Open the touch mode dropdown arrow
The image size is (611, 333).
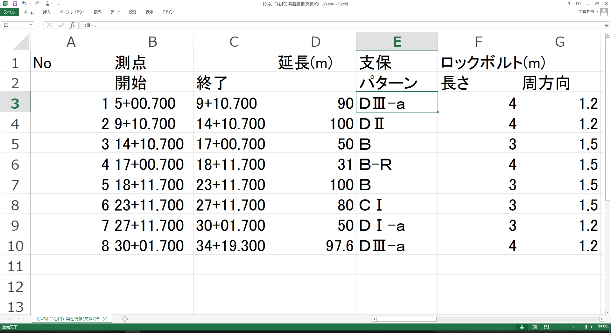point(52,3)
